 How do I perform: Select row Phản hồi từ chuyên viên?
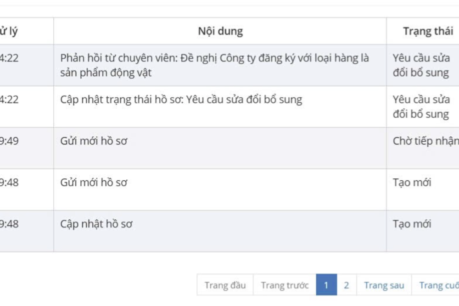[214, 65]
